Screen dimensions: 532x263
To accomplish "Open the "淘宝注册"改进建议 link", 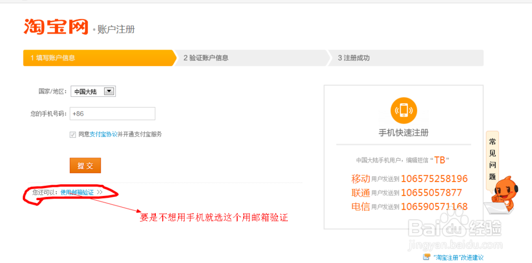I will coord(459,258).
